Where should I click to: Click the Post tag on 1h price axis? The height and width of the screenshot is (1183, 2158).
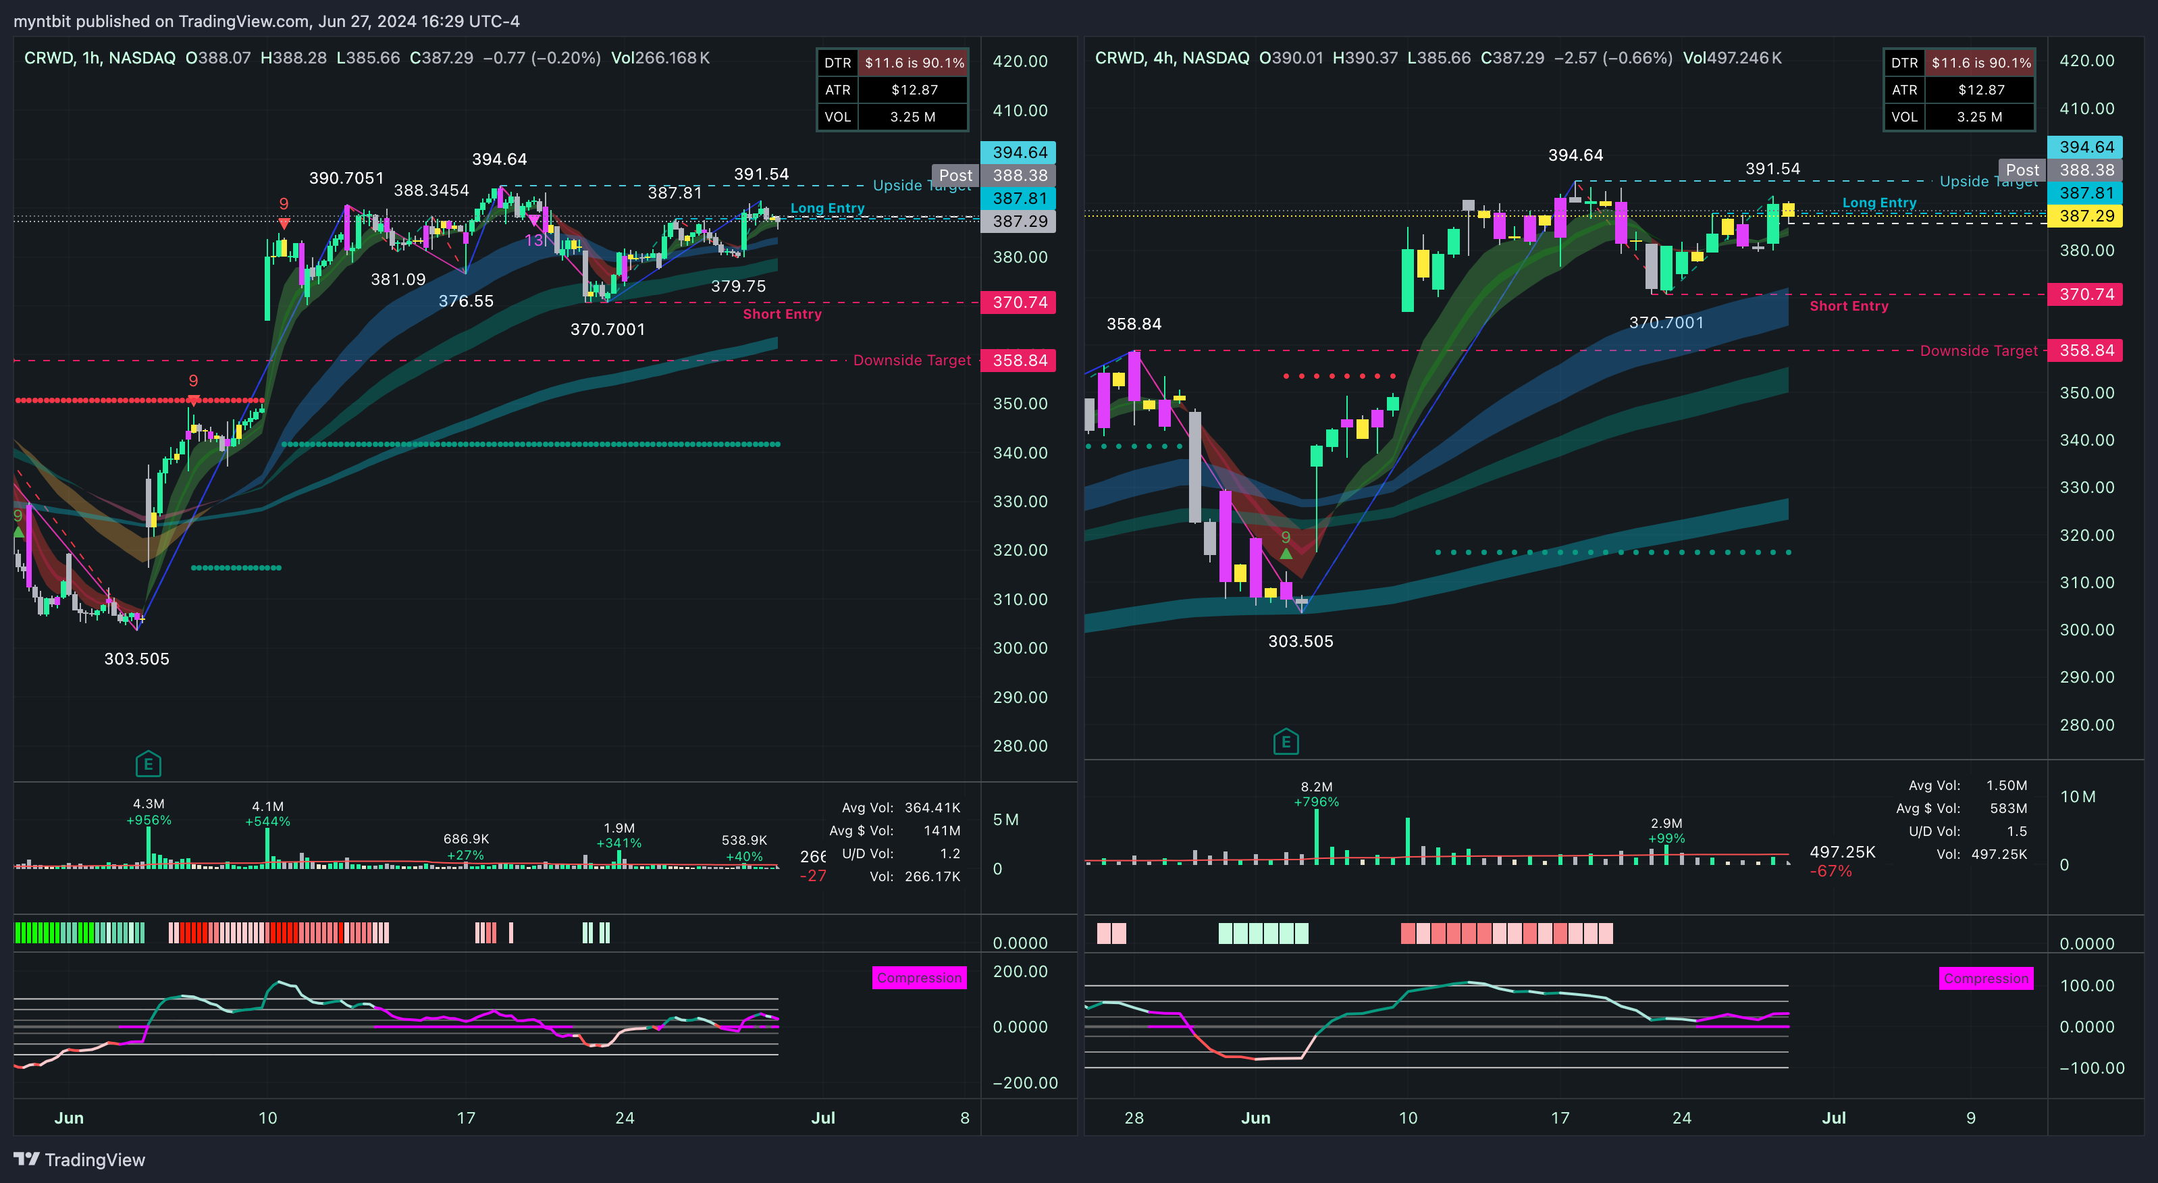955,175
